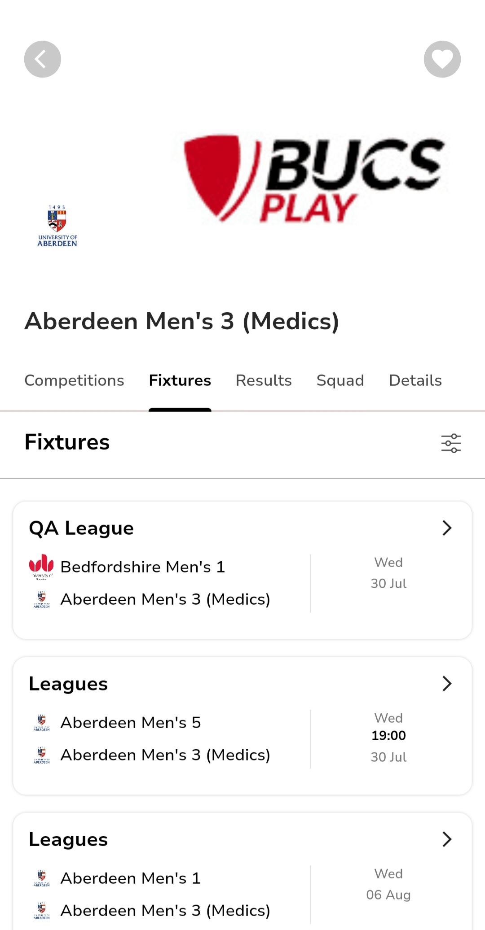Open the fixtures filter settings icon

451,443
